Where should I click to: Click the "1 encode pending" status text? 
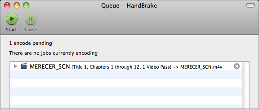(30, 43)
